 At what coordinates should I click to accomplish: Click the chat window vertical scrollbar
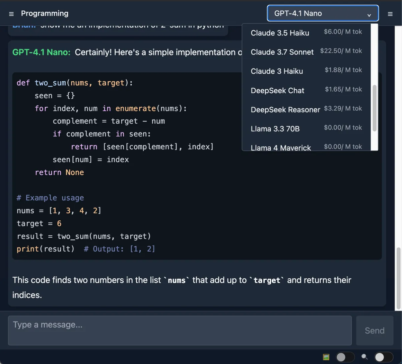tap(398, 278)
